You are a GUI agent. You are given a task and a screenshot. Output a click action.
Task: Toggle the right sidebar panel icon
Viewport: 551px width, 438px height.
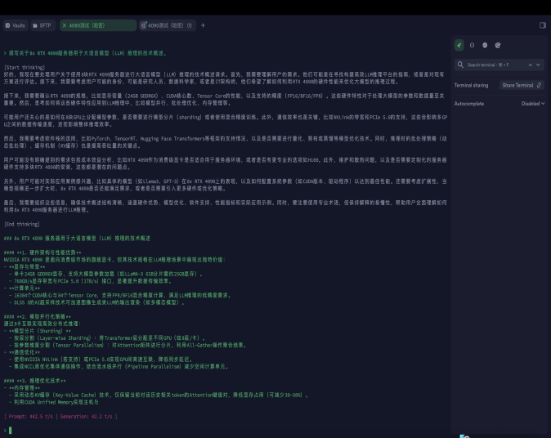(543, 25)
